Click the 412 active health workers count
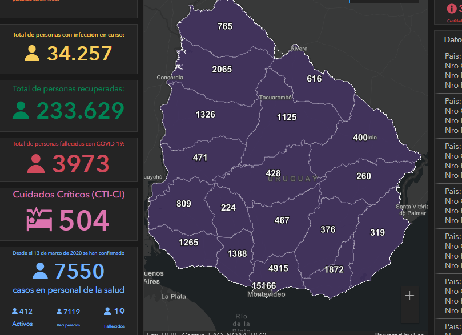The image size is (462, 335). pos(26,312)
